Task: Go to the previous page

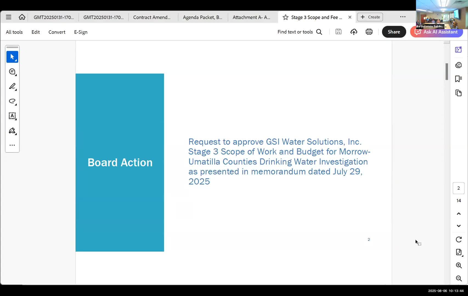Action: click(459, 214)
